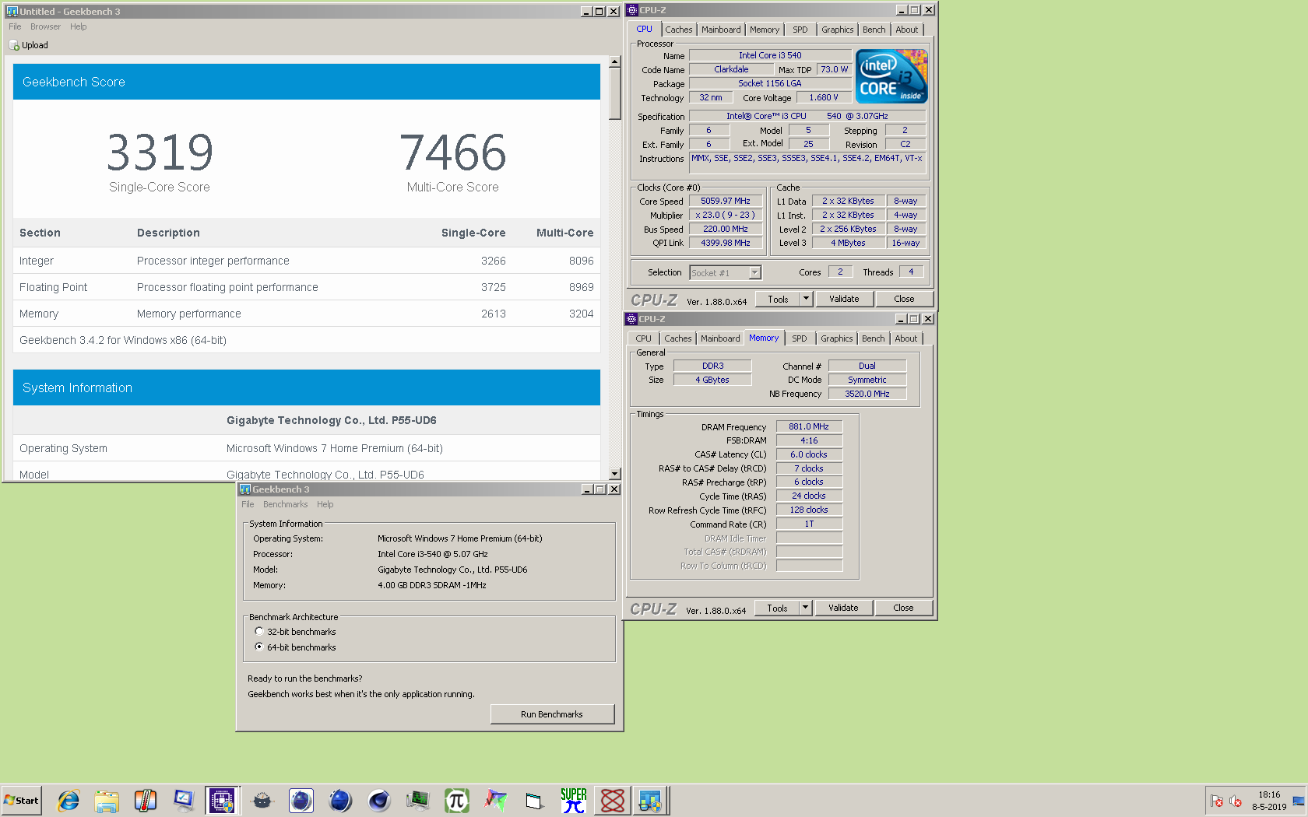Click the colorful triangle shapes taskbar icon
Image resolution: width=1308 pixels, height=817 pixels.
[496, 800]
